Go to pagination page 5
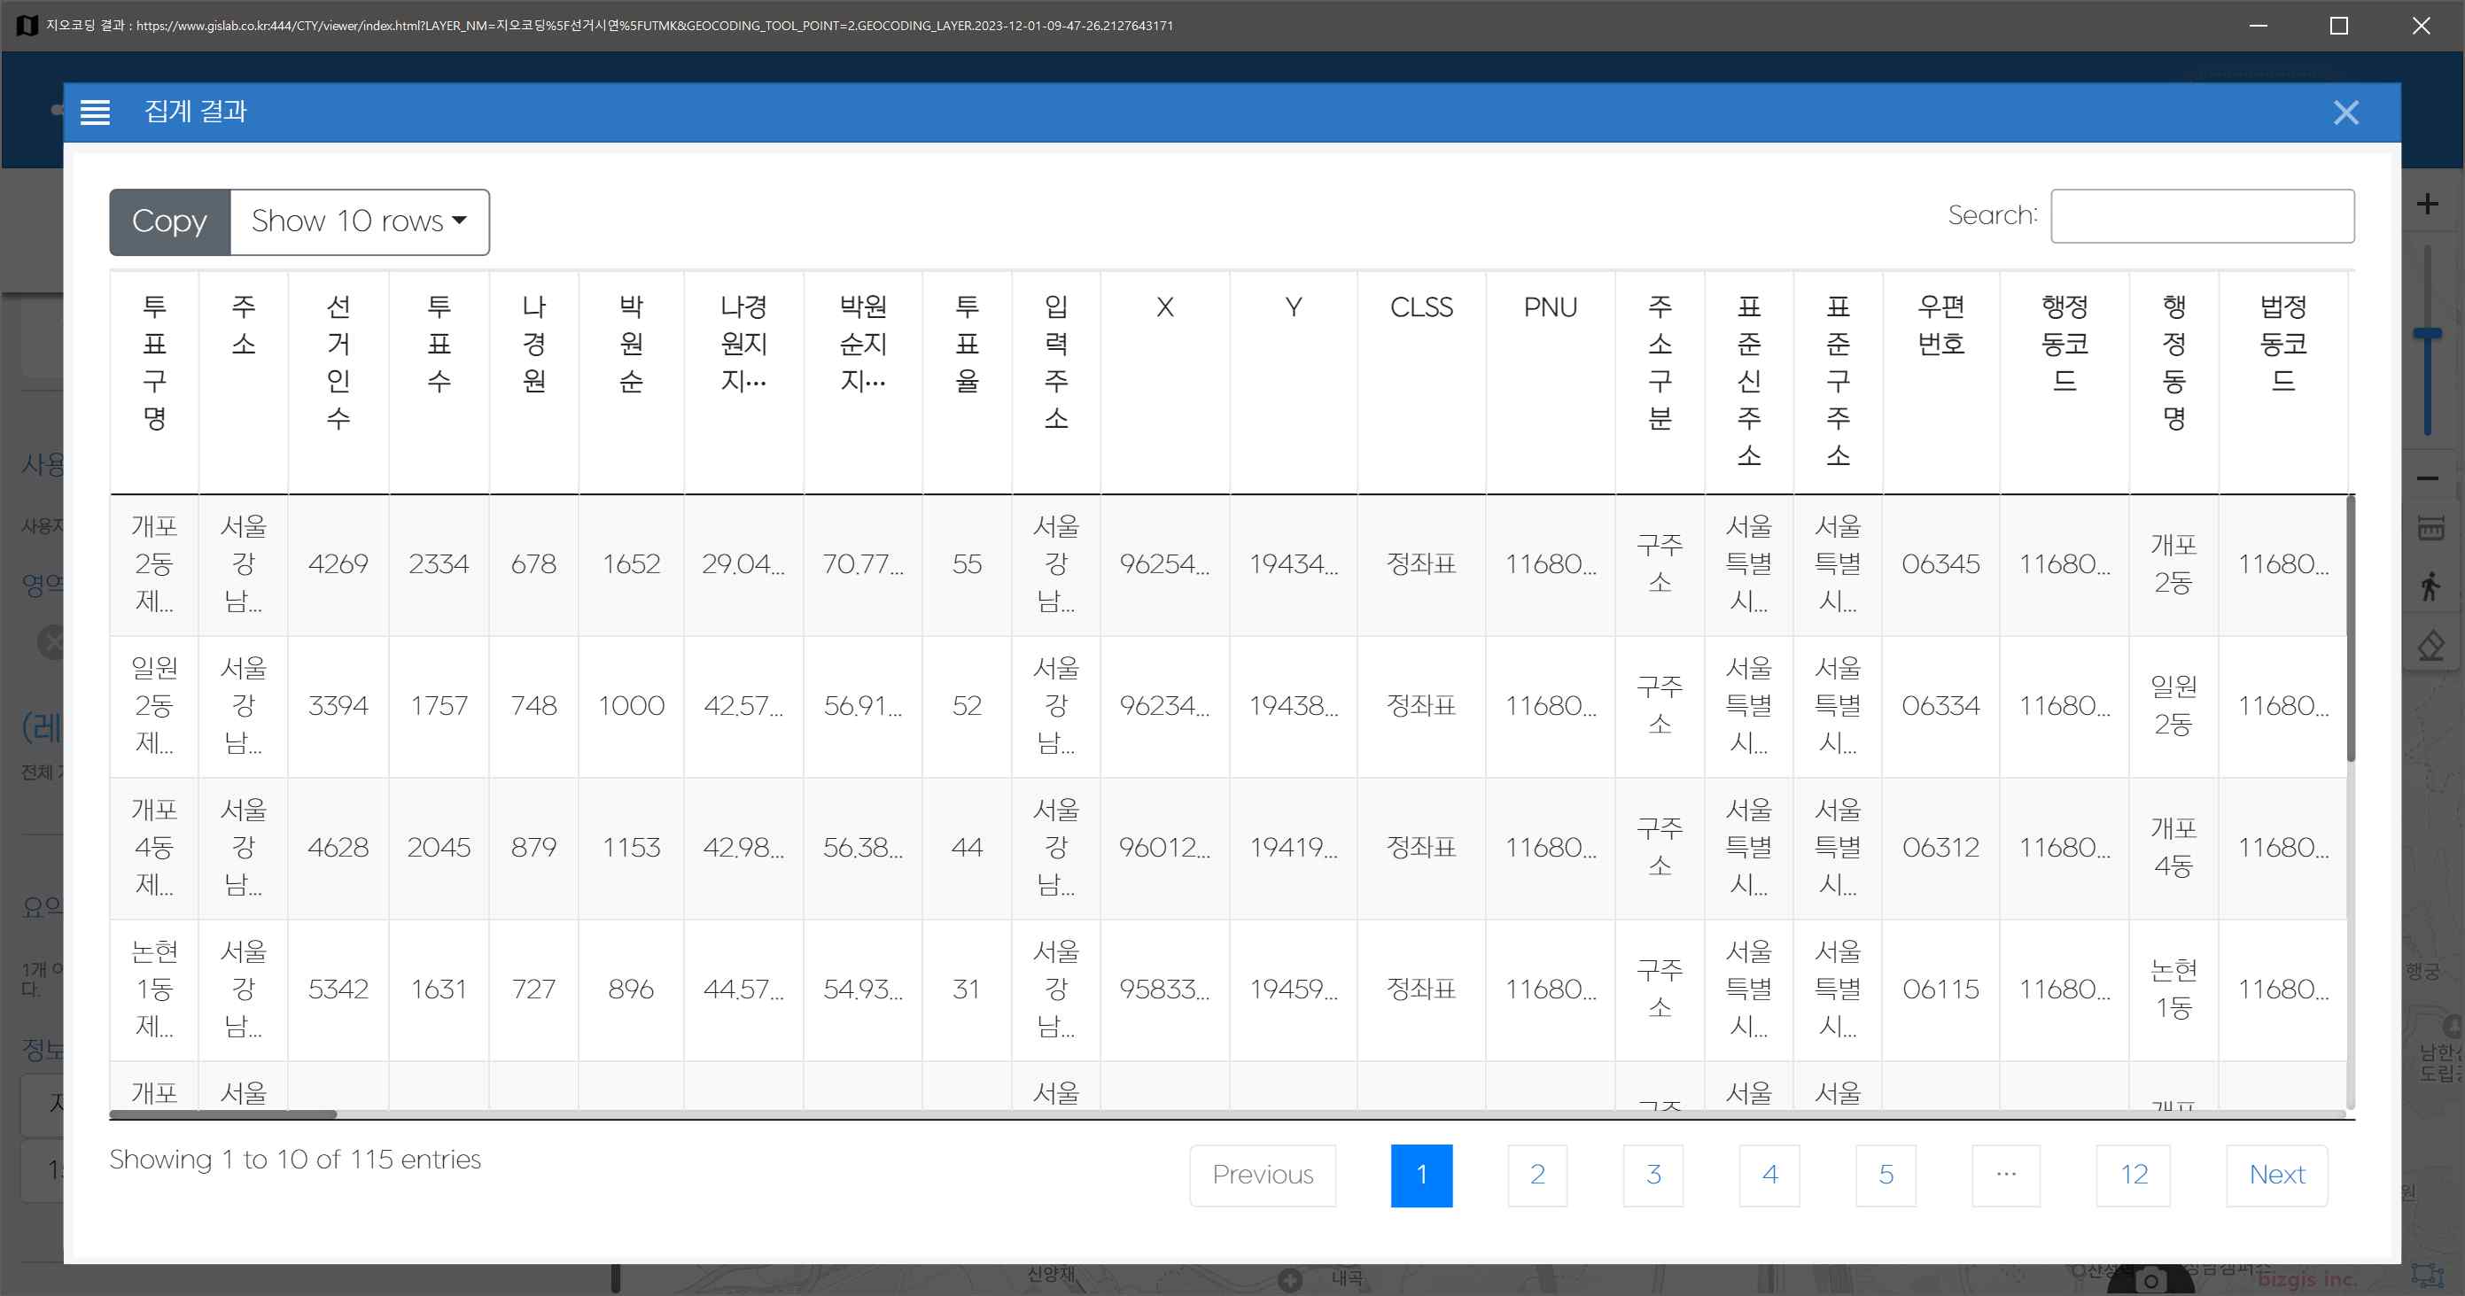Viewport: 2465px width, 1296px height. [x=1886, y=1175]
